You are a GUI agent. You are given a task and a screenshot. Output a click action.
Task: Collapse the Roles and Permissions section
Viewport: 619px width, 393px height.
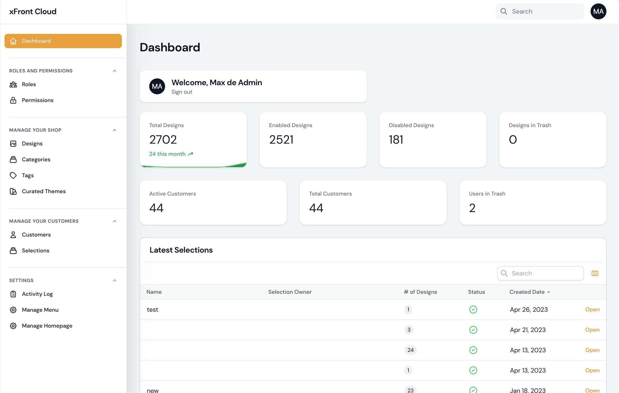pos(114,71)
